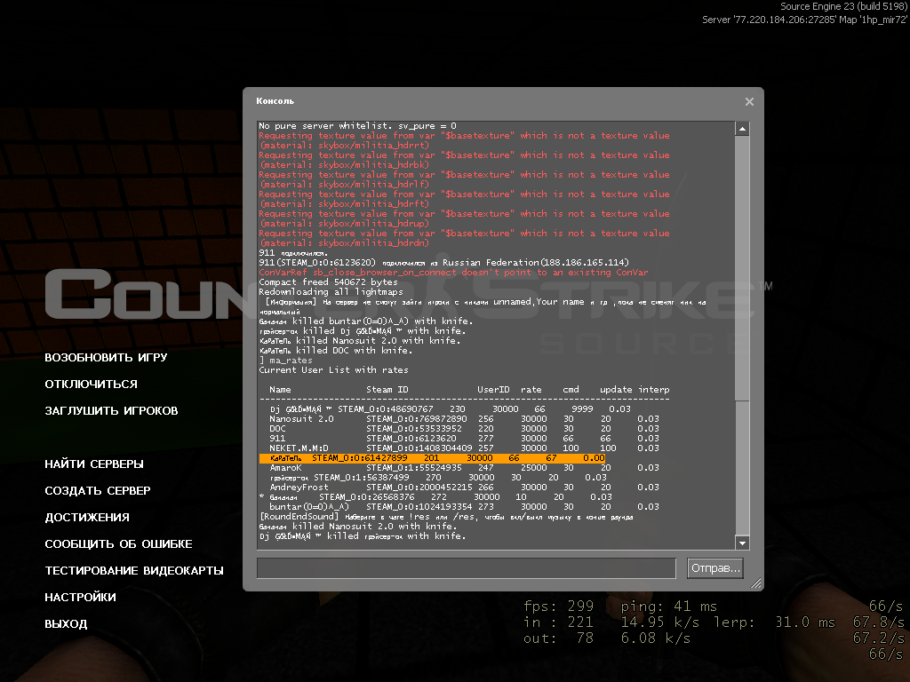
Task: Click 'Current User List with rates' line
Action: click(334, 370)
